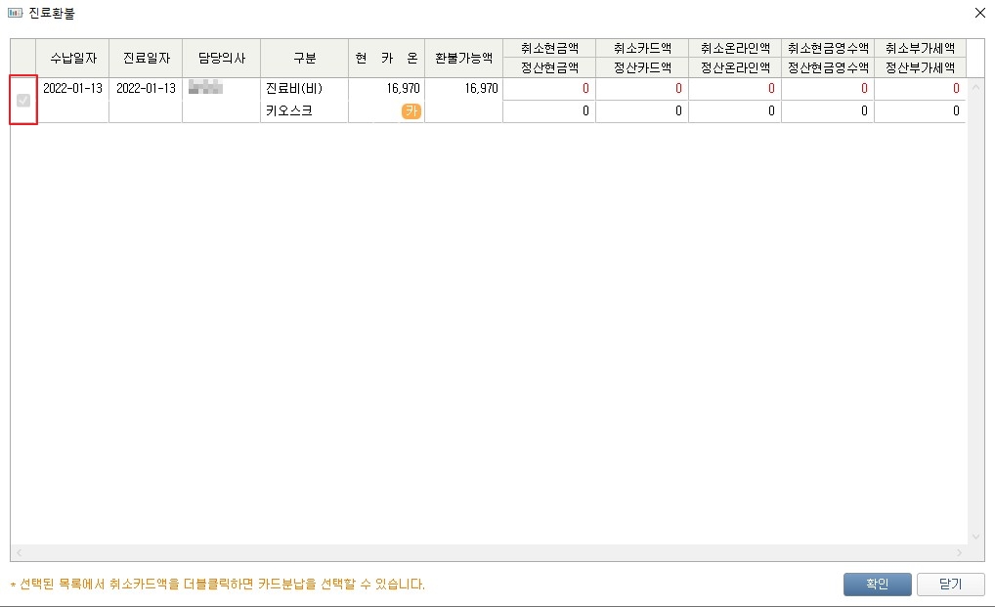Click the 진료환불 window title icon
Image resolution: width=995 pixels, height=607 pixels.
15,13
